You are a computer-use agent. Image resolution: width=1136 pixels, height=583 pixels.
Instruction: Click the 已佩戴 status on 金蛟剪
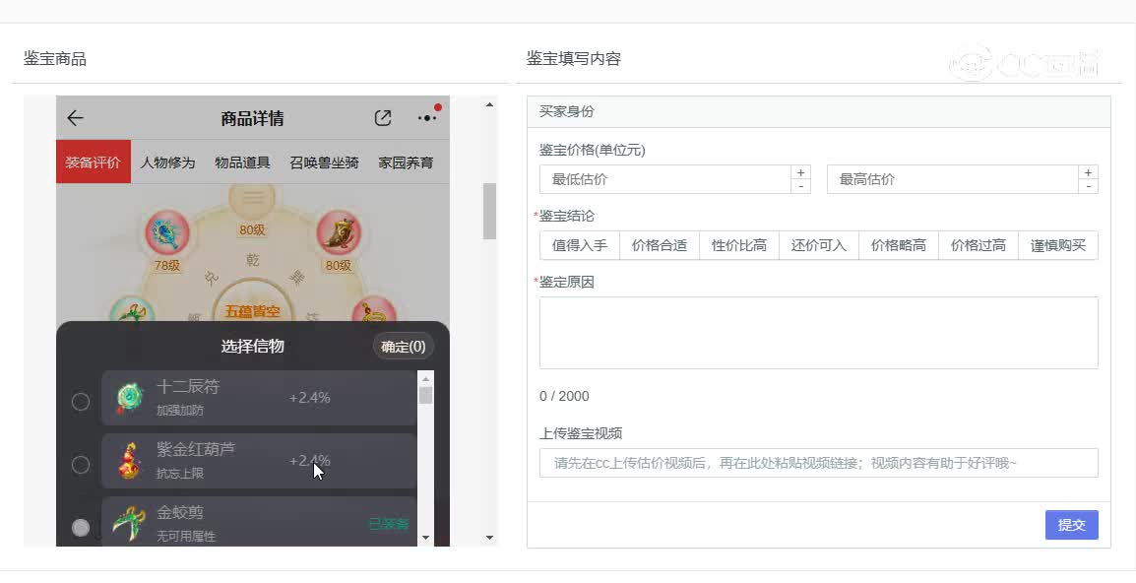(x=389, y=524)
